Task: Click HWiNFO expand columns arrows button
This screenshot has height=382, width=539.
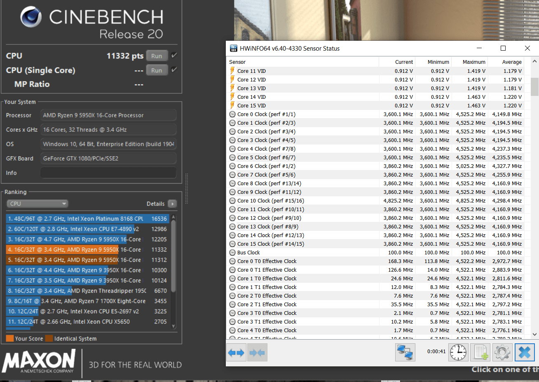Action: (237, 353)
